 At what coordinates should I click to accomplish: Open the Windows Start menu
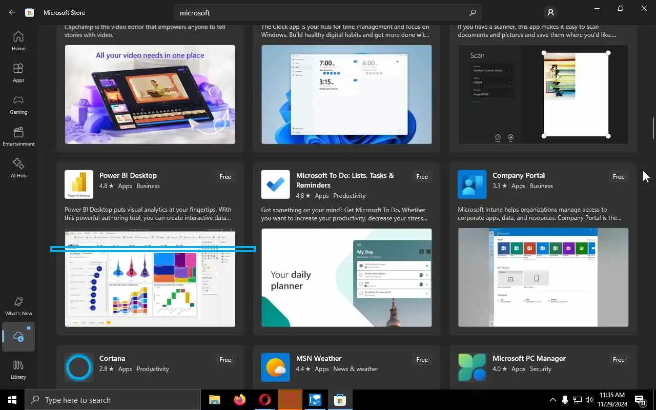pyautogui.click(x=12, y=400)
